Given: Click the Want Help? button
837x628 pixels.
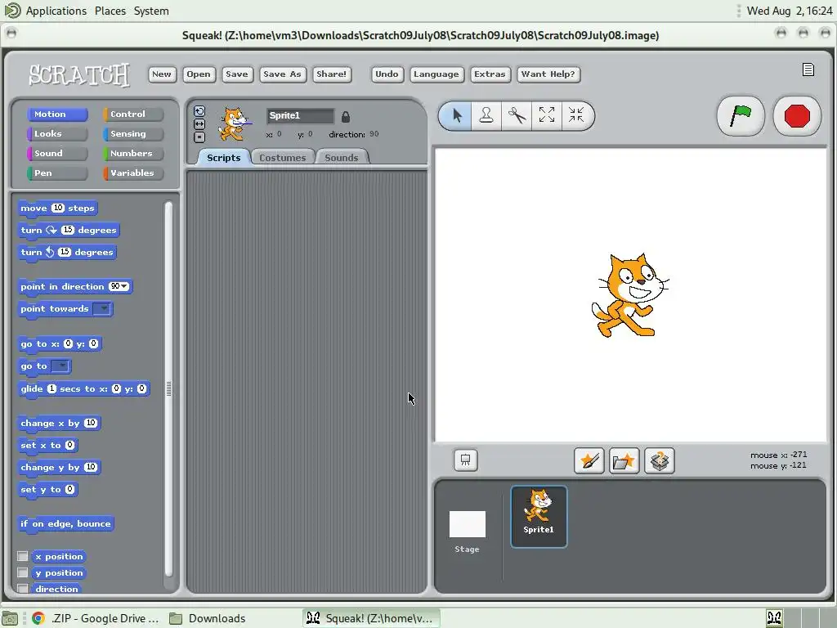Looking at the screenshot, I should click(x=548, y=74).
